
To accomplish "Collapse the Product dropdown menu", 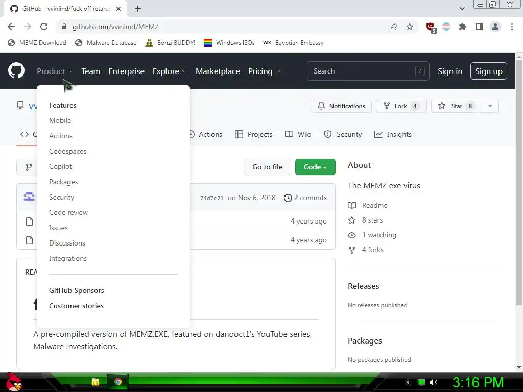I will [55, 71].
